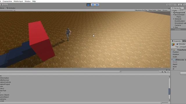Viewport: 186px width, 104px height.
Task: Open the Hierarchy Create dropdown
Action: pos(175,10)
